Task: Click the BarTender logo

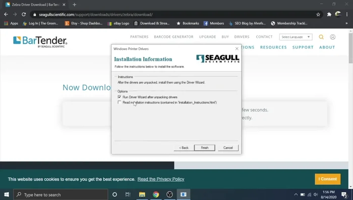Action: (x=40, y=41)
